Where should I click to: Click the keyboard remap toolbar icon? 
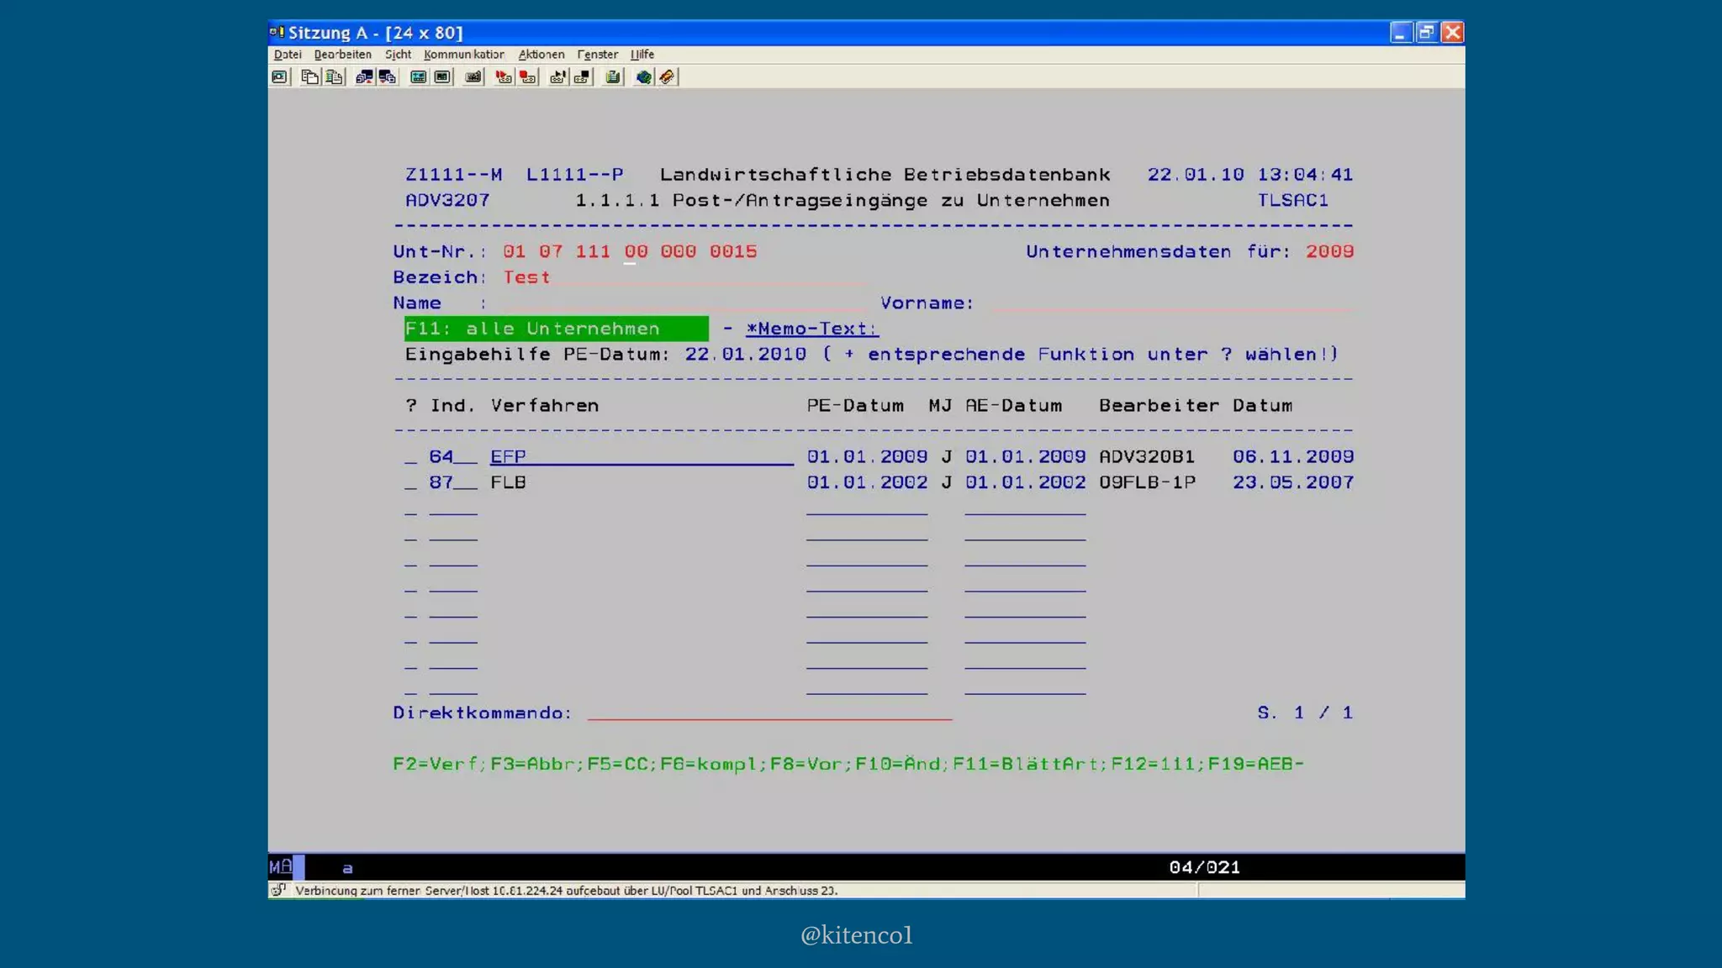473,77
